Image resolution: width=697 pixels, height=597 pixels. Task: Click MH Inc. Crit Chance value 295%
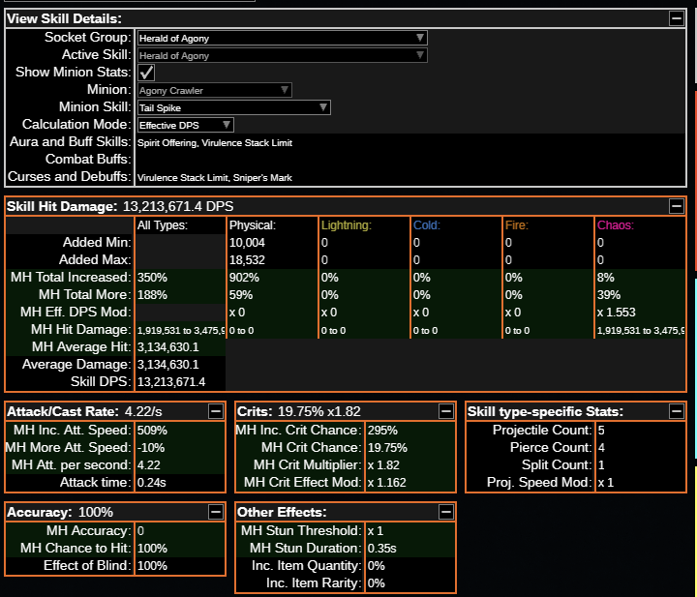click(x=382, y=431)
